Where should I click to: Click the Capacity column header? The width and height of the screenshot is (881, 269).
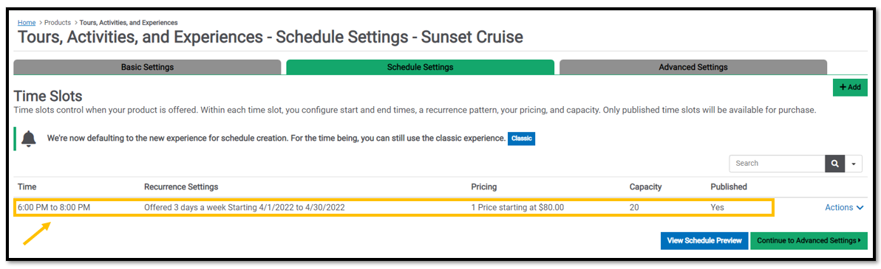pyautogui.click(x=645, y=186)
